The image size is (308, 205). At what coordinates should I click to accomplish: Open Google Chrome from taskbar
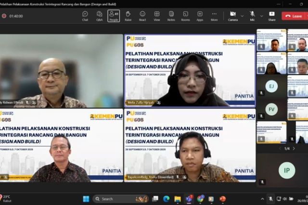pos(200,199)
